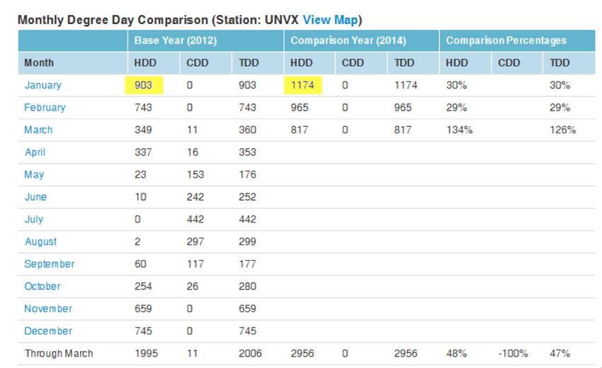Open the March month link
Viewport: 602px width, 368px height.
pos(38,130)
